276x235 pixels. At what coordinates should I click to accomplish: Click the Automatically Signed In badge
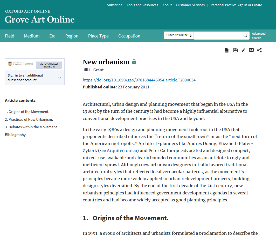click(x=49, y=65)
